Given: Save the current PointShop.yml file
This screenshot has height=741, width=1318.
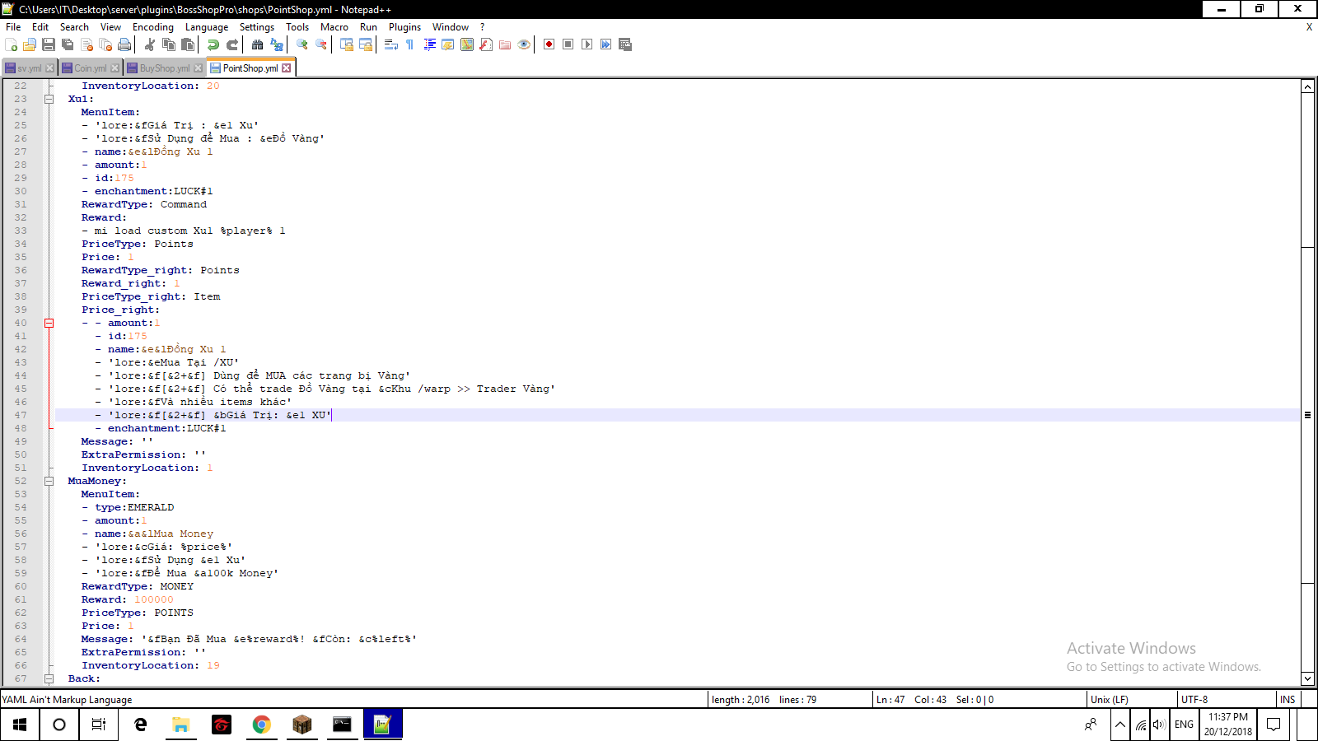Looking at the screenshot, I should click(49, 45).
